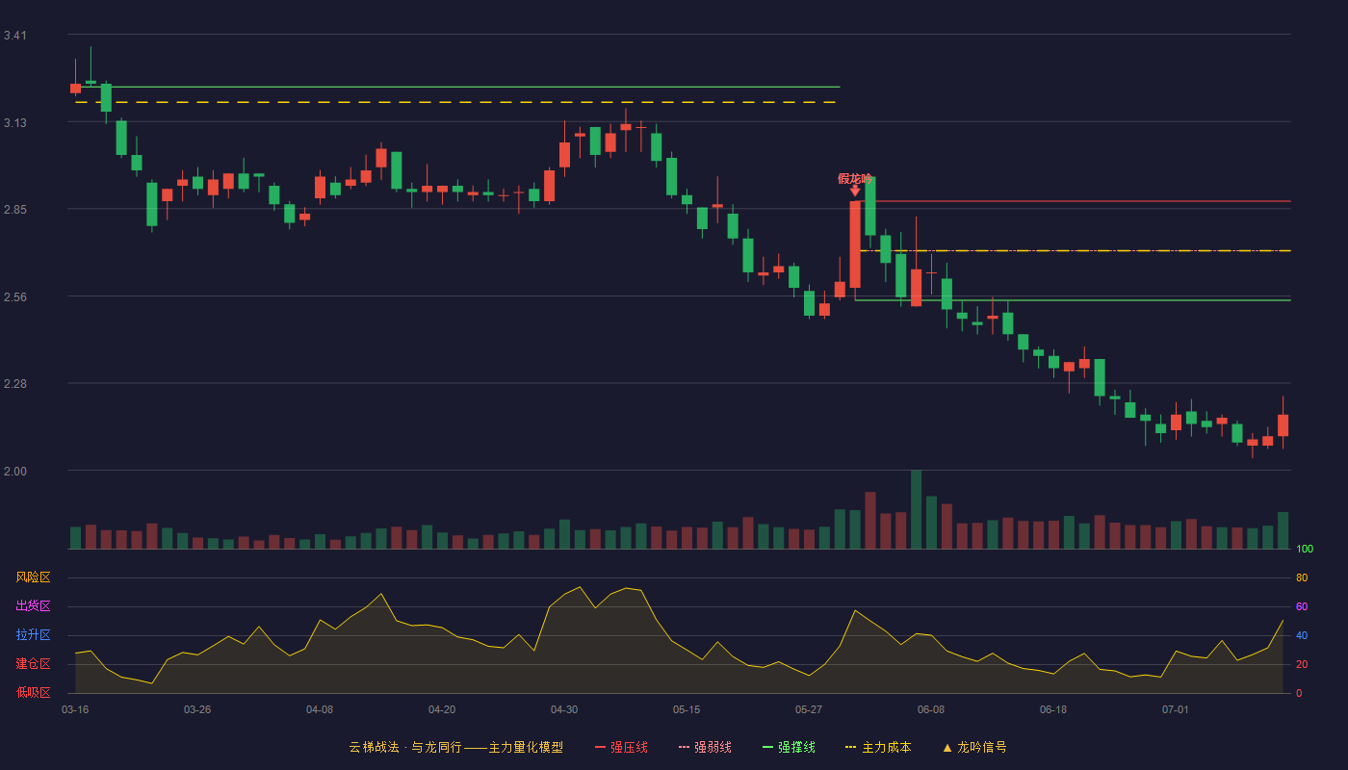Click the 05-27 date label
The image size is (1348, 770).
(x=809, y=709)
